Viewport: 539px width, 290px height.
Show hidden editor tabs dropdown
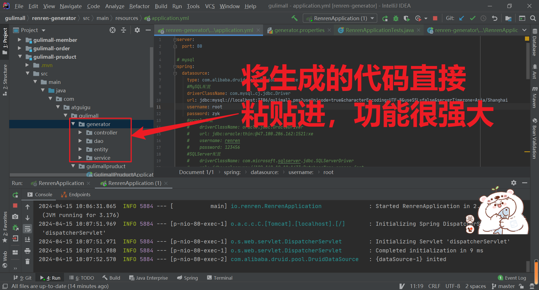524,30
